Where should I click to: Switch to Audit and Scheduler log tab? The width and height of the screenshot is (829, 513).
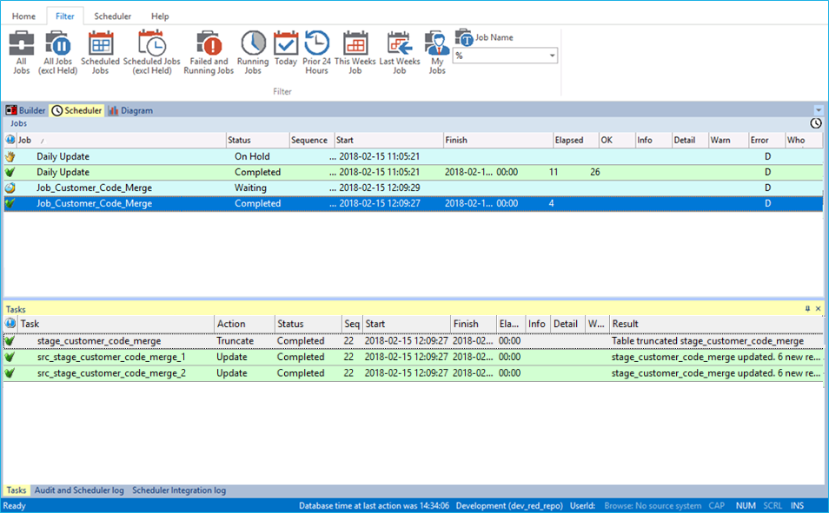point(79,490)
